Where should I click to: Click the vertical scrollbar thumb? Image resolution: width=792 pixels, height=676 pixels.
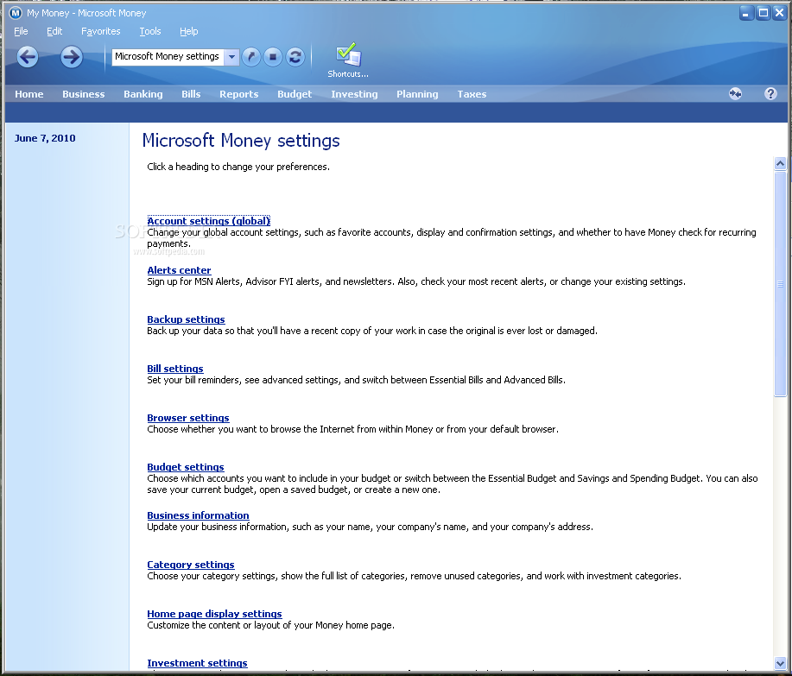tap(780, 284)
